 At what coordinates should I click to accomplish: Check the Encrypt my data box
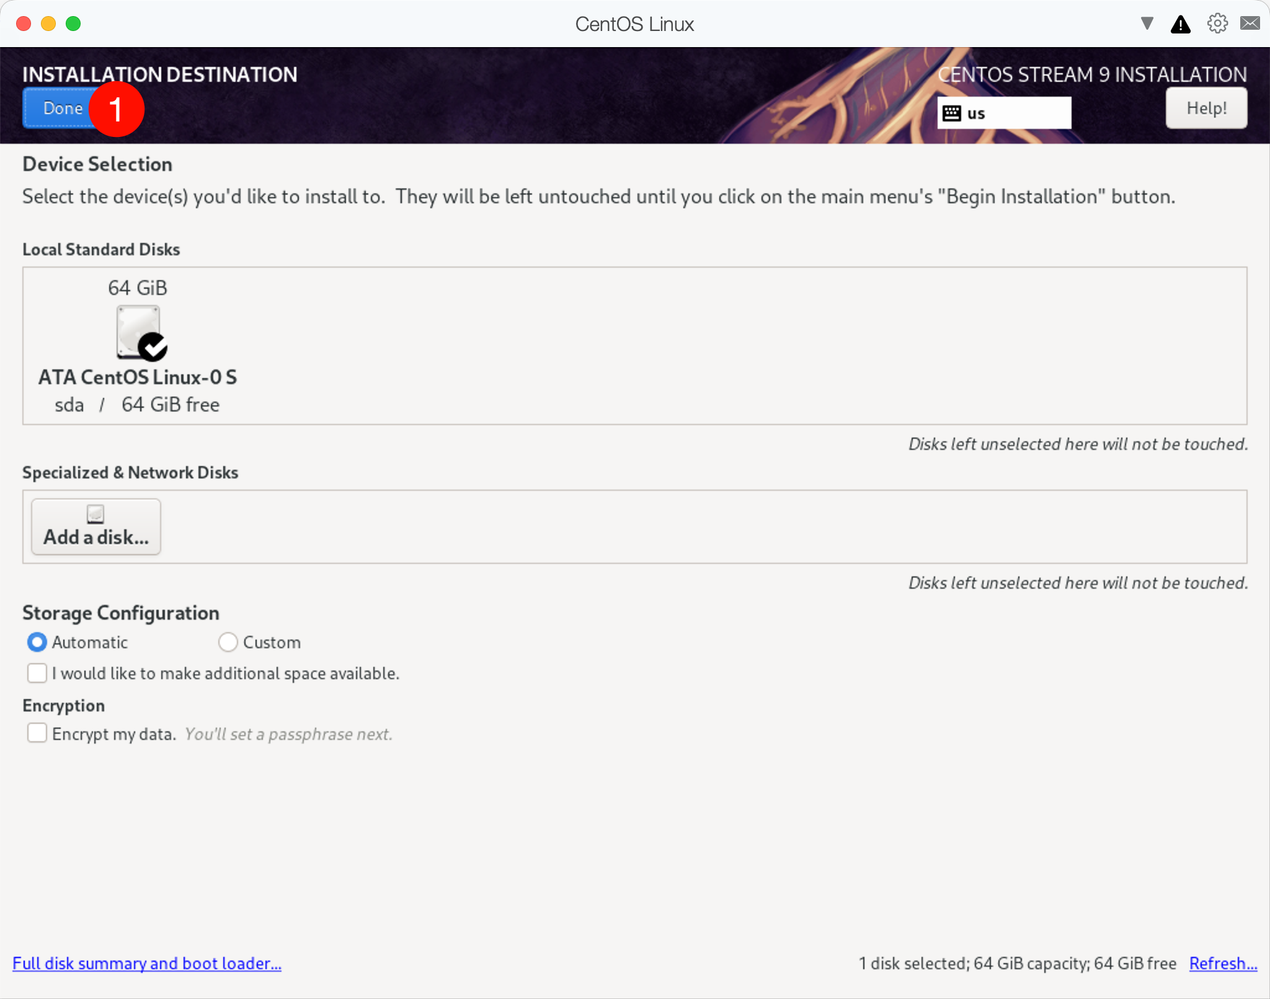point(37,733)
